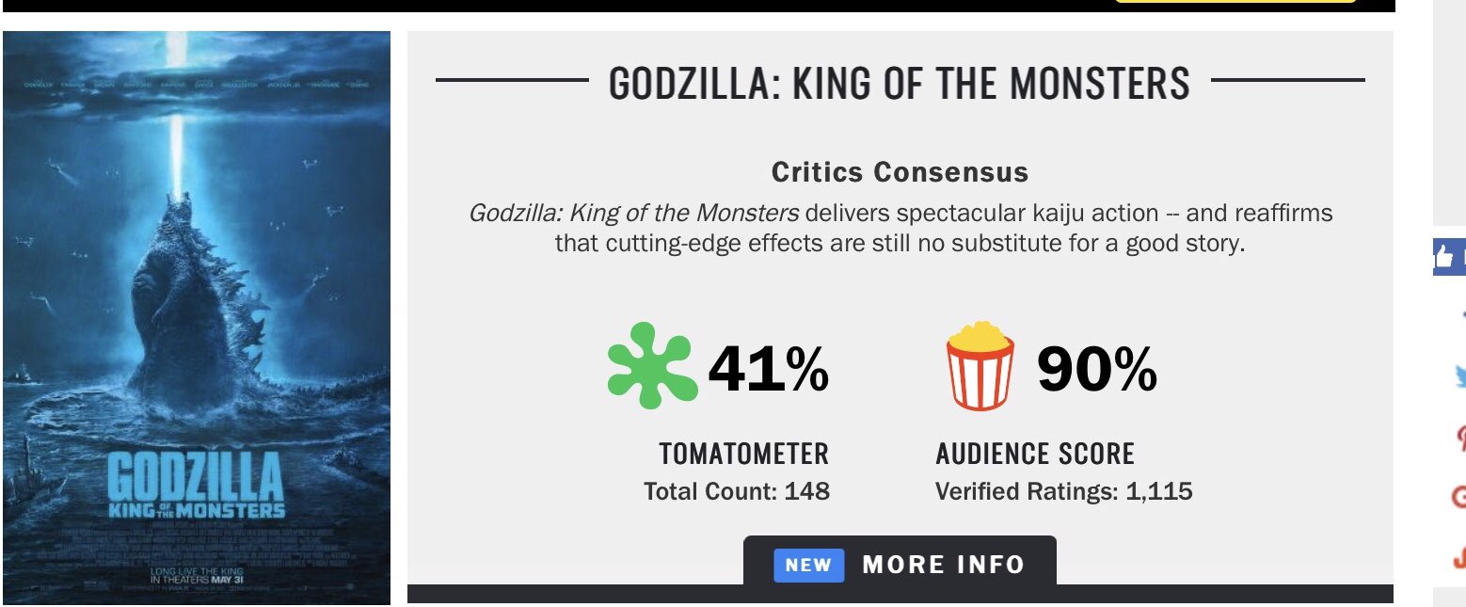1466x607 pixels.
Task: Share via the red Pinterest icon
Action: 1459,437
